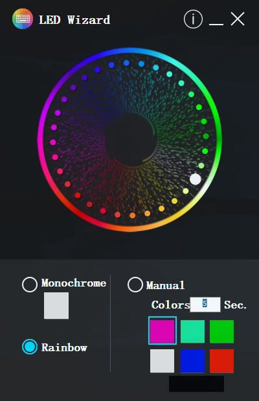Click the large white selector dot on wheel
Image resolution: width=259 pixels, height=401 pixels.
[x=196, y=179]
